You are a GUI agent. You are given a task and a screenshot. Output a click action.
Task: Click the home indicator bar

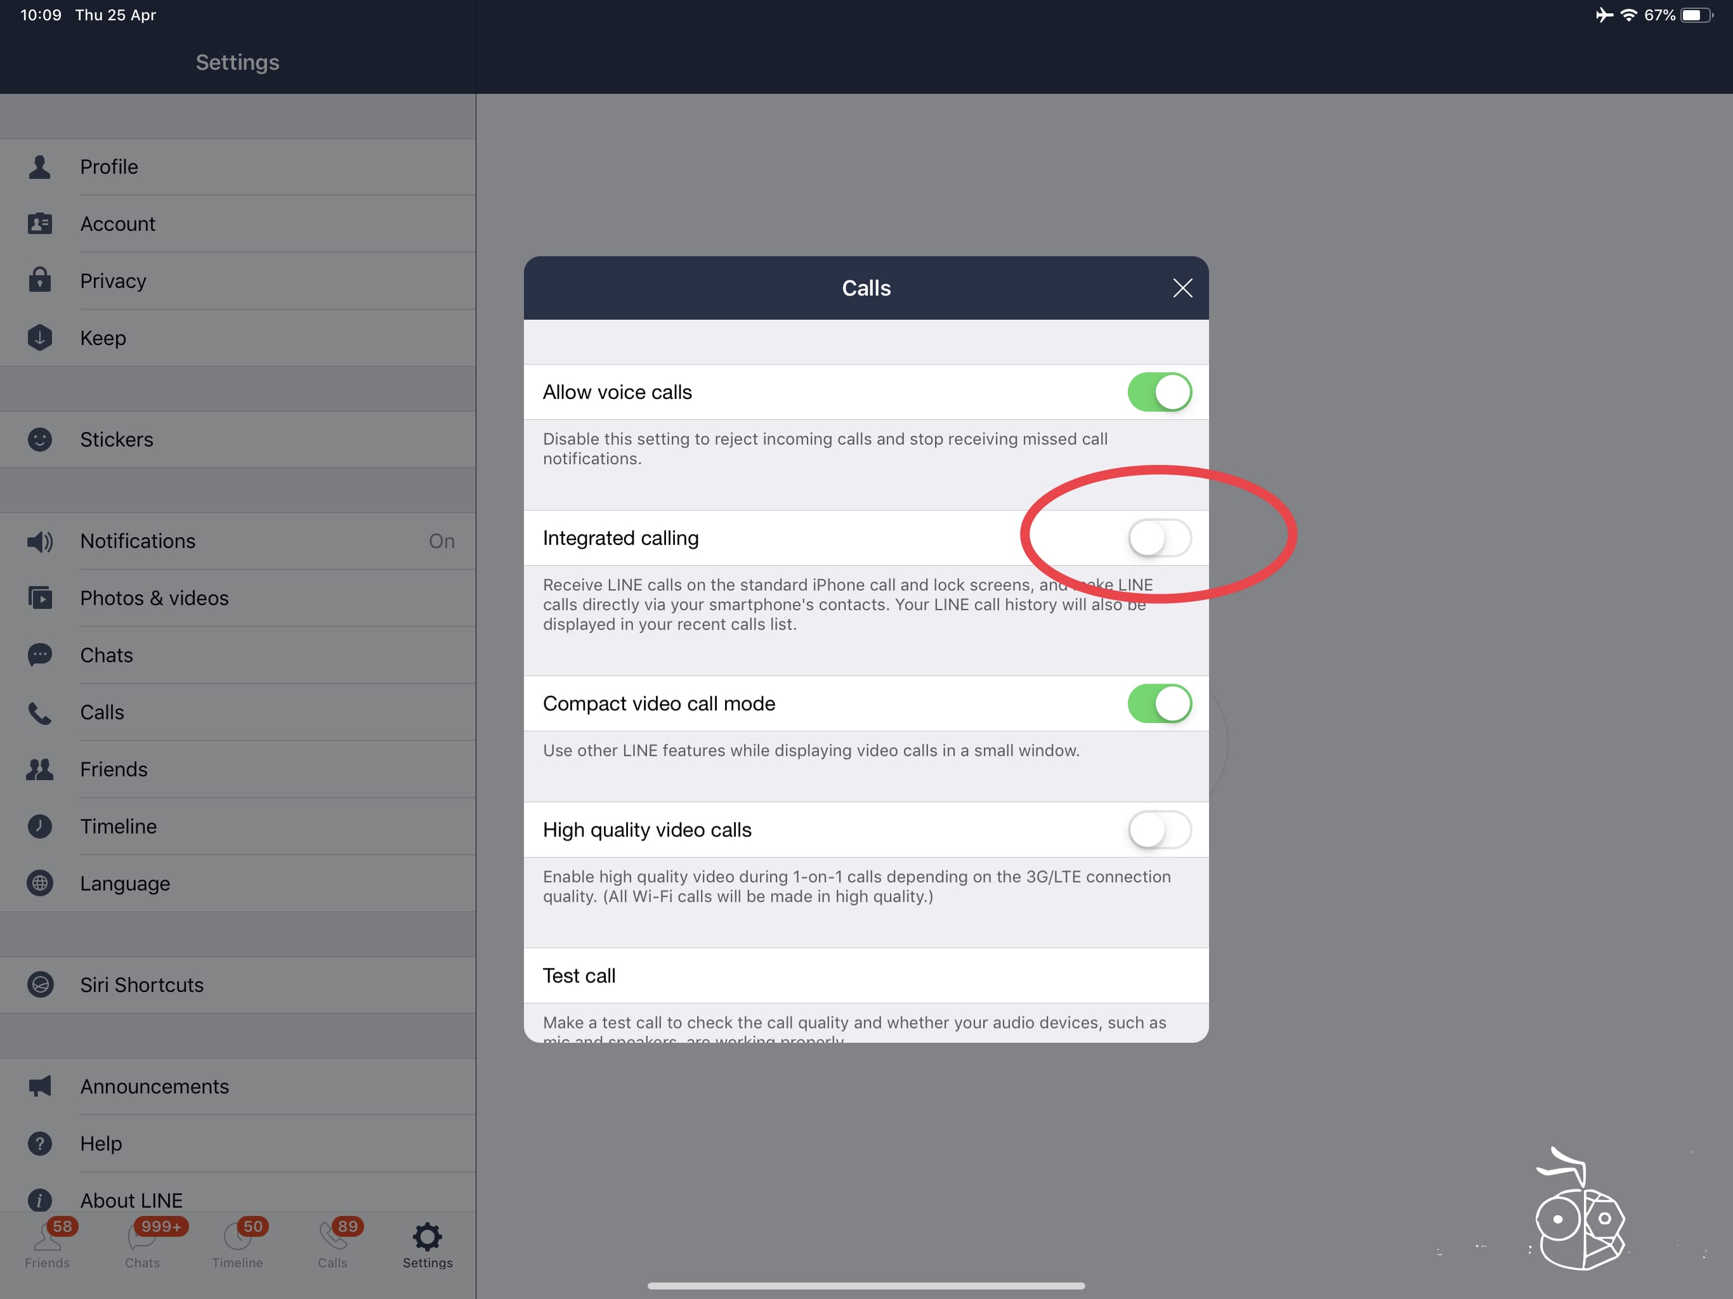[x=866, y=1286]
